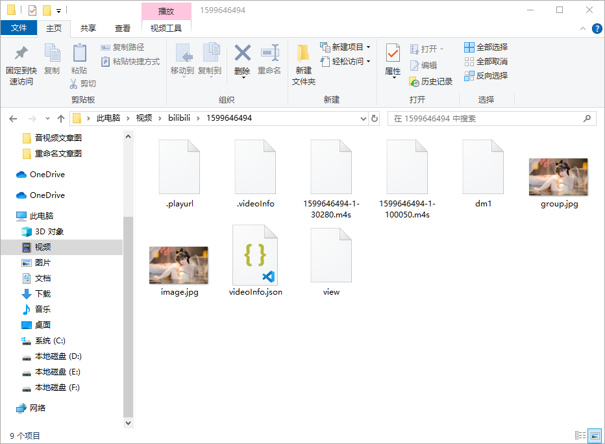Image resolution: width=605 pixels, height=444 pixels.
Task: Click the Select All (全部选择) icon
Action: [469, 47]
